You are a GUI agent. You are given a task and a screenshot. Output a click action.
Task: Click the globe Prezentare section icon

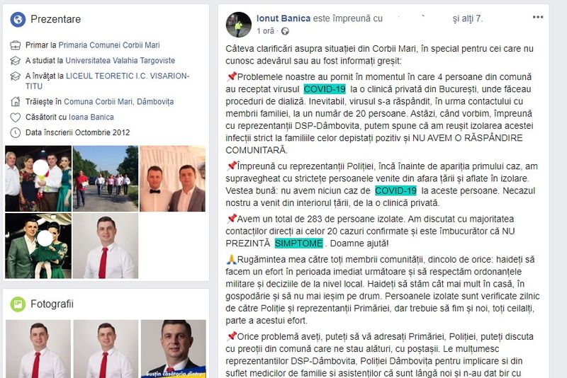pyautogui.click(x=18, y=19)
